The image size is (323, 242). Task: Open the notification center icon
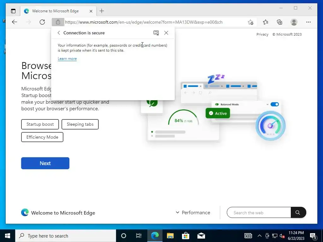313,236
